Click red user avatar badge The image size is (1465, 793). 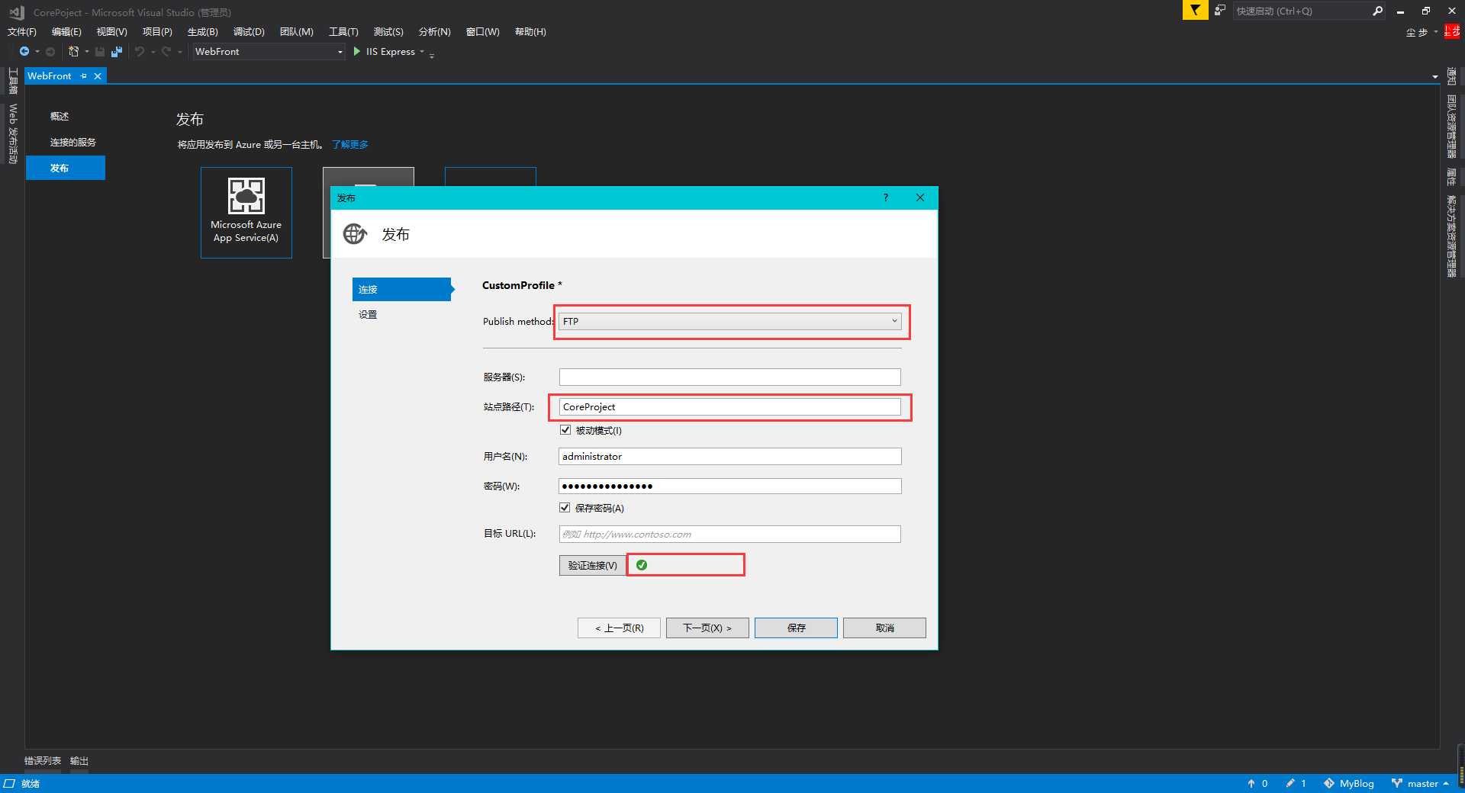(x=1452, y=31)
